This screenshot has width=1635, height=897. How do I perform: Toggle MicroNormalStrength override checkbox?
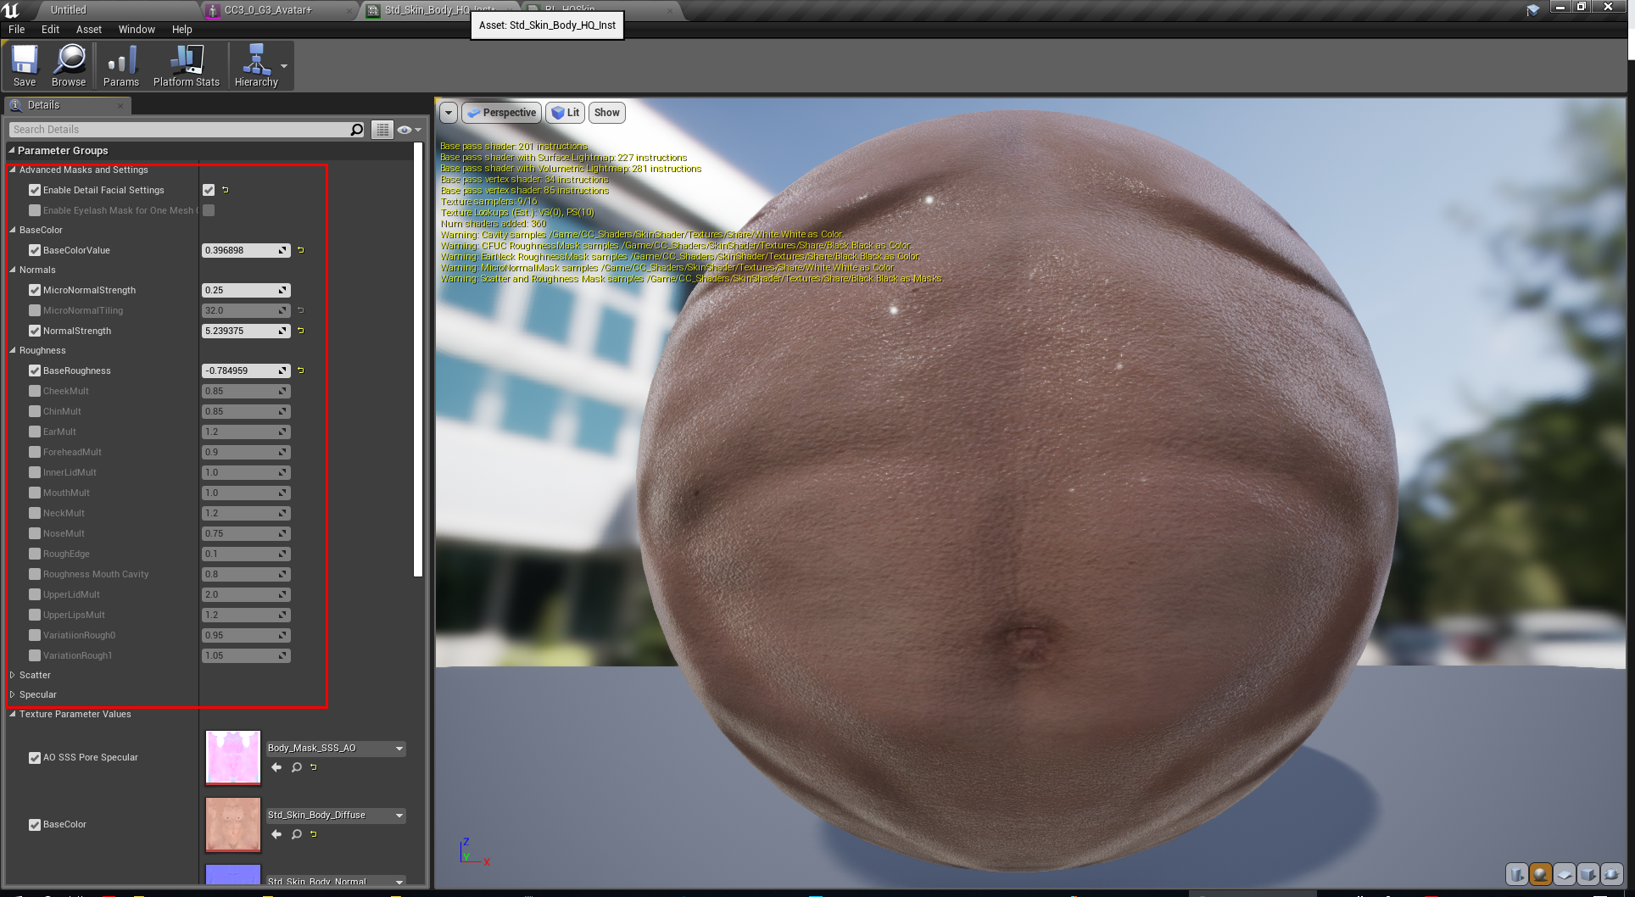[35, 290]
